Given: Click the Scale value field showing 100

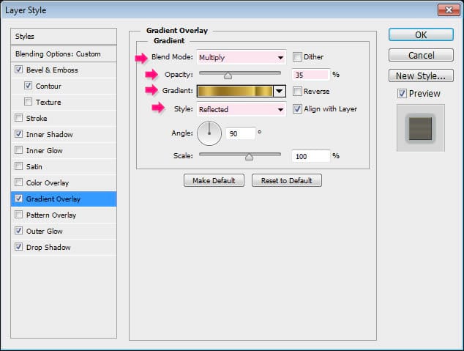Looking at the screenshot, I should pos(311,156).
